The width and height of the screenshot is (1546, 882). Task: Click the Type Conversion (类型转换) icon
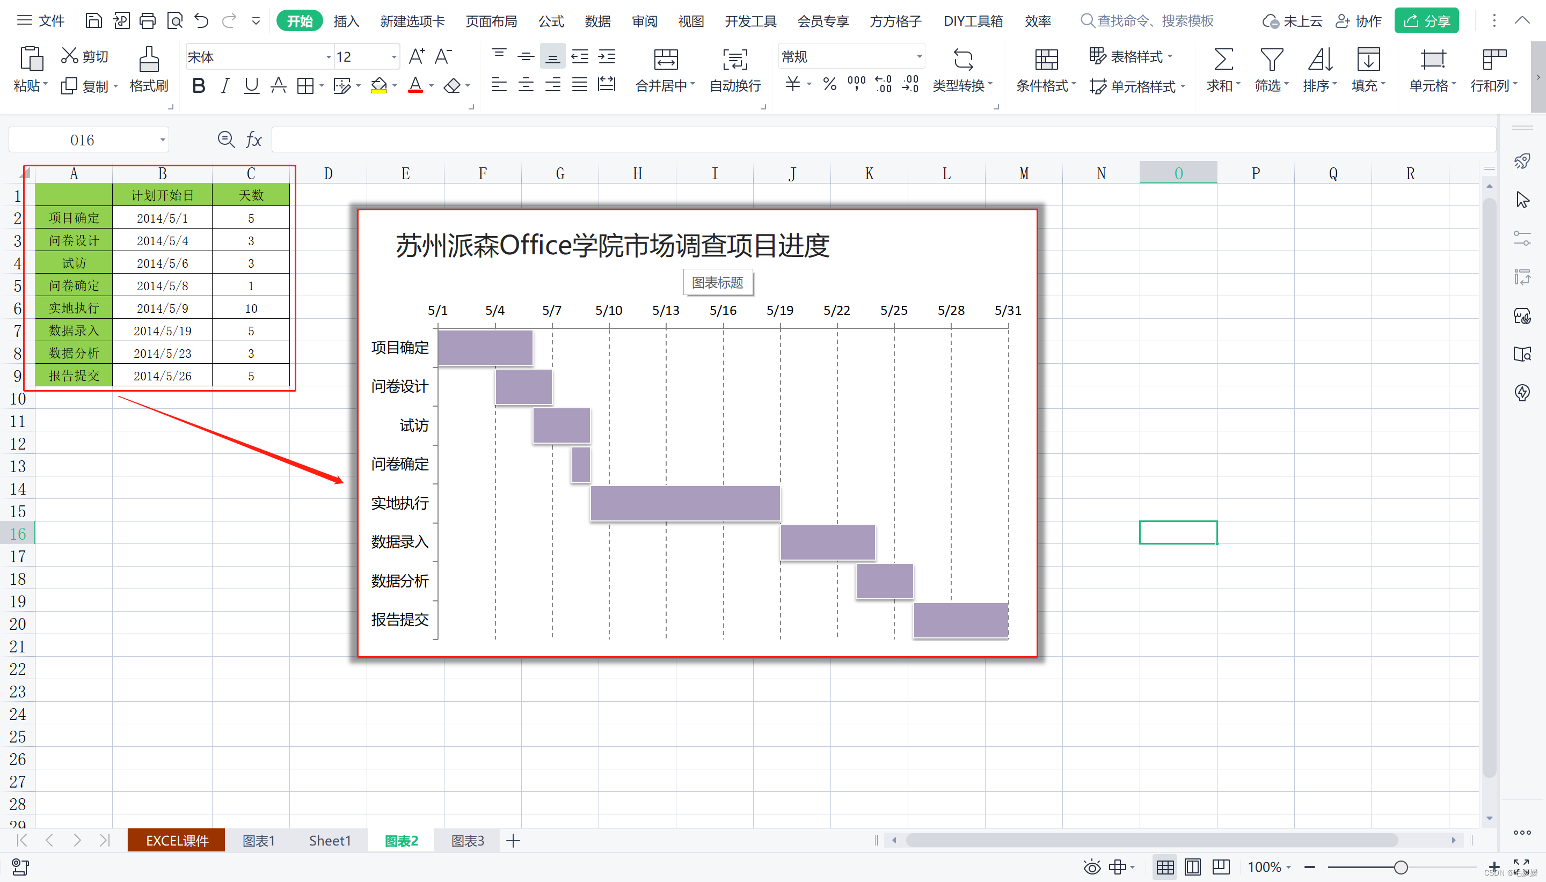pyautogui.click(x=962, y=60)
